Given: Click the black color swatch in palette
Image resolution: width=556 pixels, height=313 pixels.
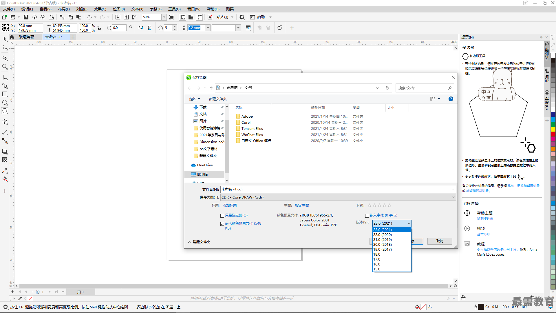Looking at the screenshot, I should click(x=553, y=60).
